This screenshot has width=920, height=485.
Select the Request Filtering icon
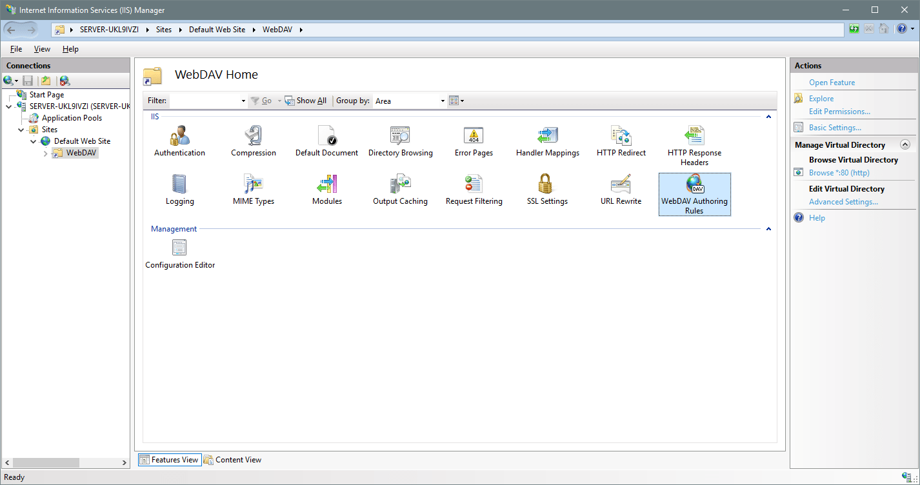tap(474, 185)
